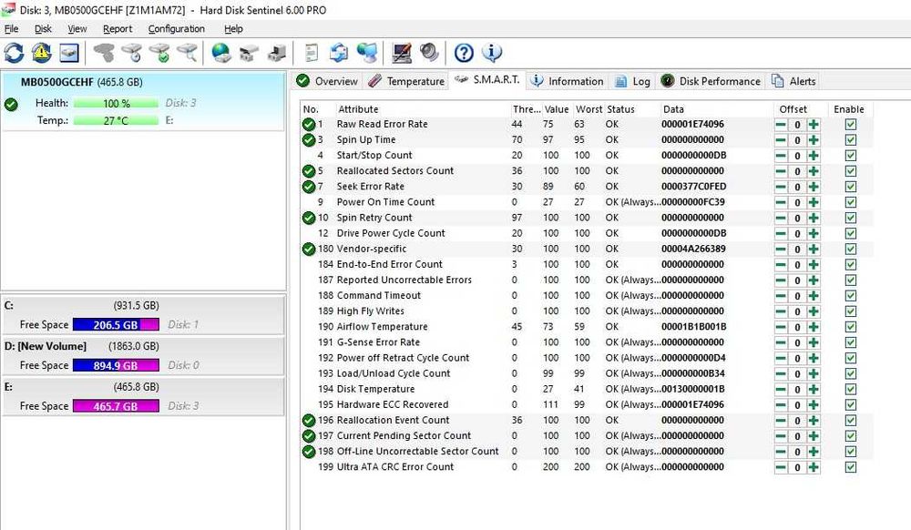The image size is (911, 530).
Task: Increase offset for Reallocated Sectors Count
Action: point(814,171)
